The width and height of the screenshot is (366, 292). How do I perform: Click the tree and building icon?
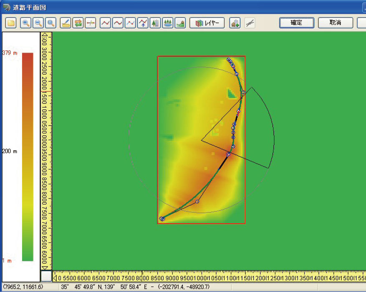[x=155, y=23]
